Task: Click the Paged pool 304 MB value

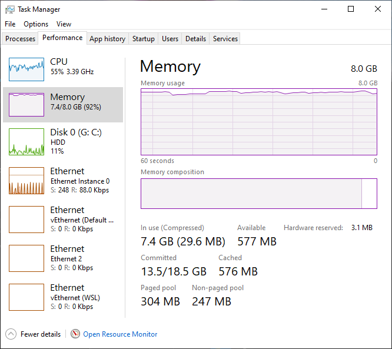Action: point(160,301)
